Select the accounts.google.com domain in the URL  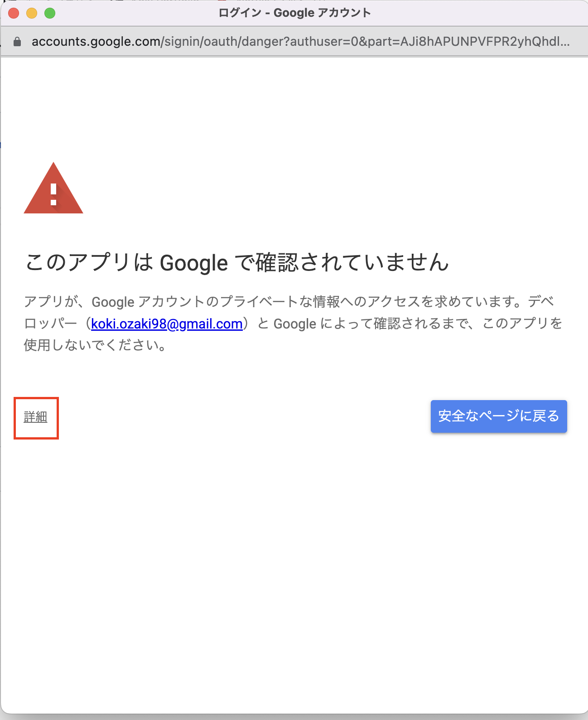(x=96, y=42)
